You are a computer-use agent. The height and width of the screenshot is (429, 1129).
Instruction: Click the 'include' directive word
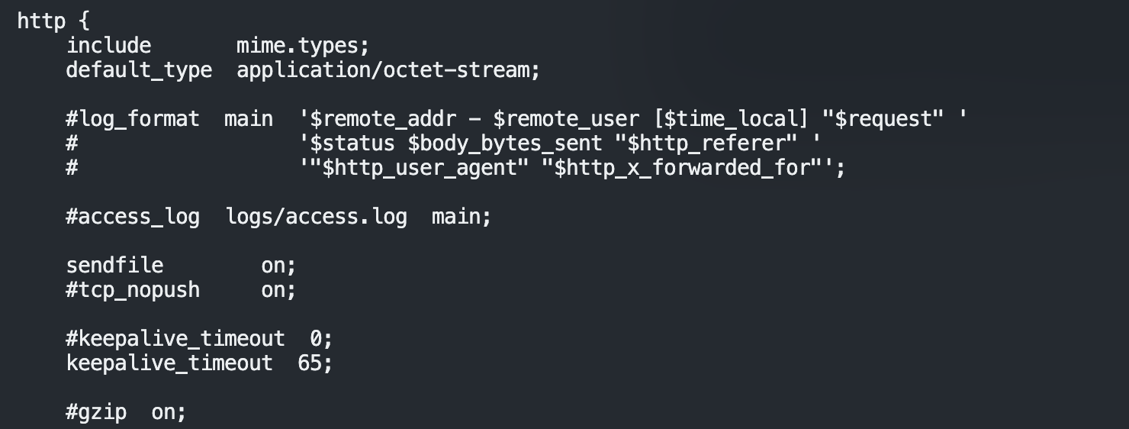108,46
